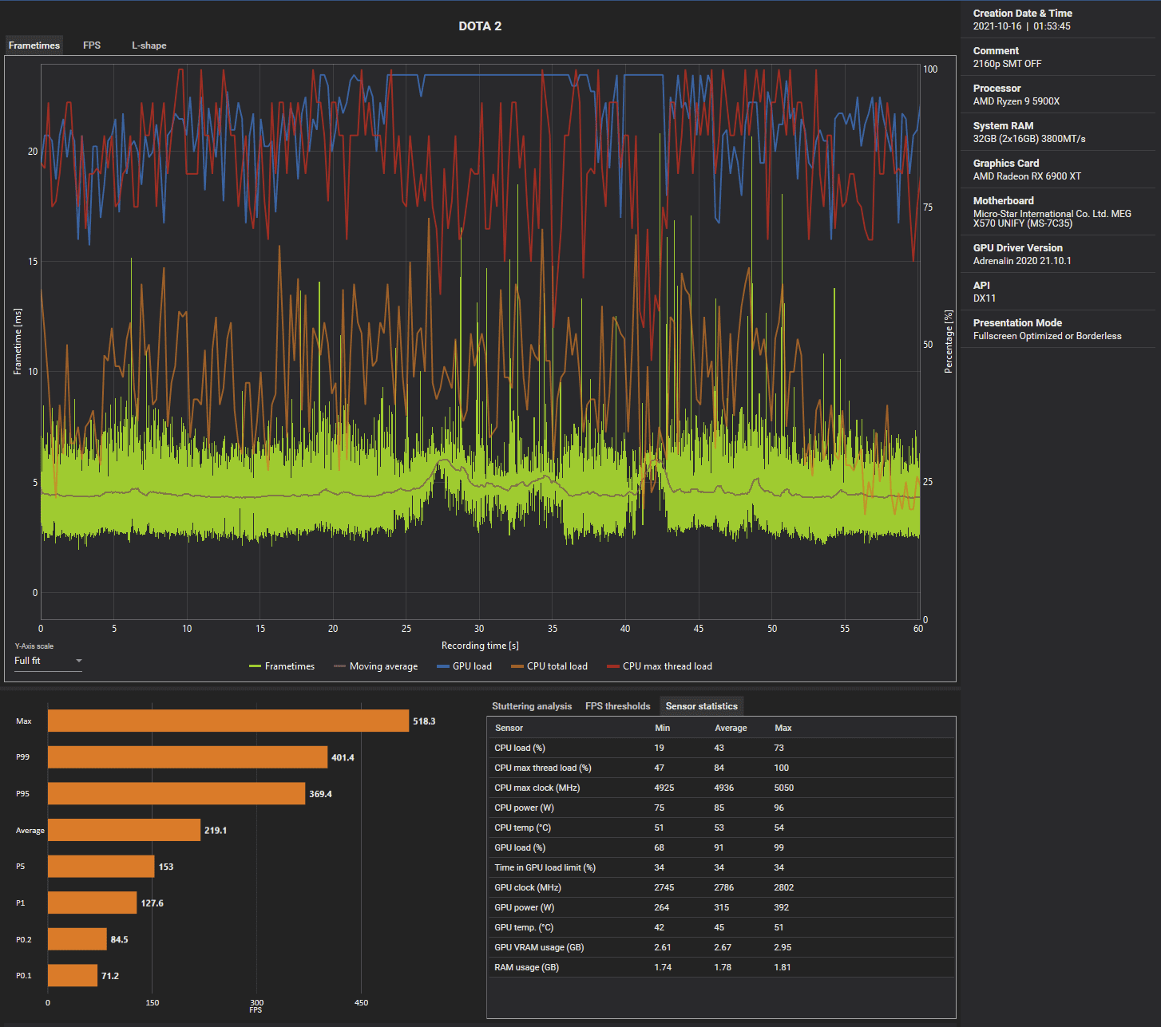Select the CPU max clock (MHz) row
The image size is (1161, 1027).
(721, 788)
